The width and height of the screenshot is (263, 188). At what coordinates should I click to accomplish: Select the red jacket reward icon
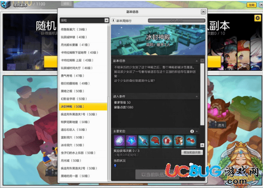(167, 141)
